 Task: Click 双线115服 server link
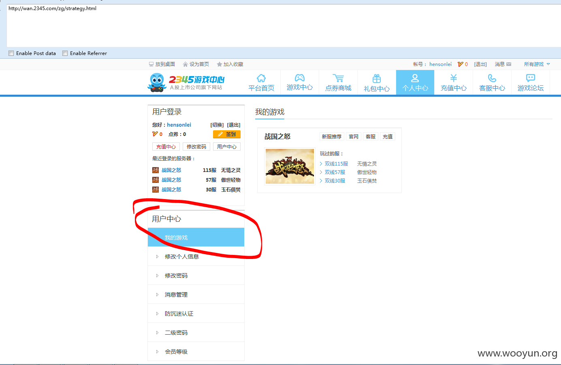click(x=336, y=164)
